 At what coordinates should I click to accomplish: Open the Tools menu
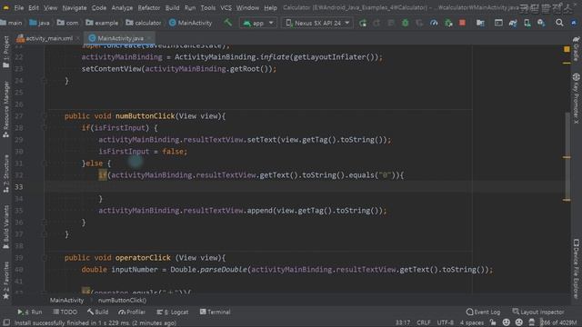(208, 7)
